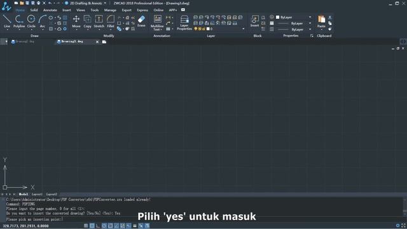Click the Save icon in quick access toolbar
Image resolution: width=407 pixels, height=229 pixels.
27,3
